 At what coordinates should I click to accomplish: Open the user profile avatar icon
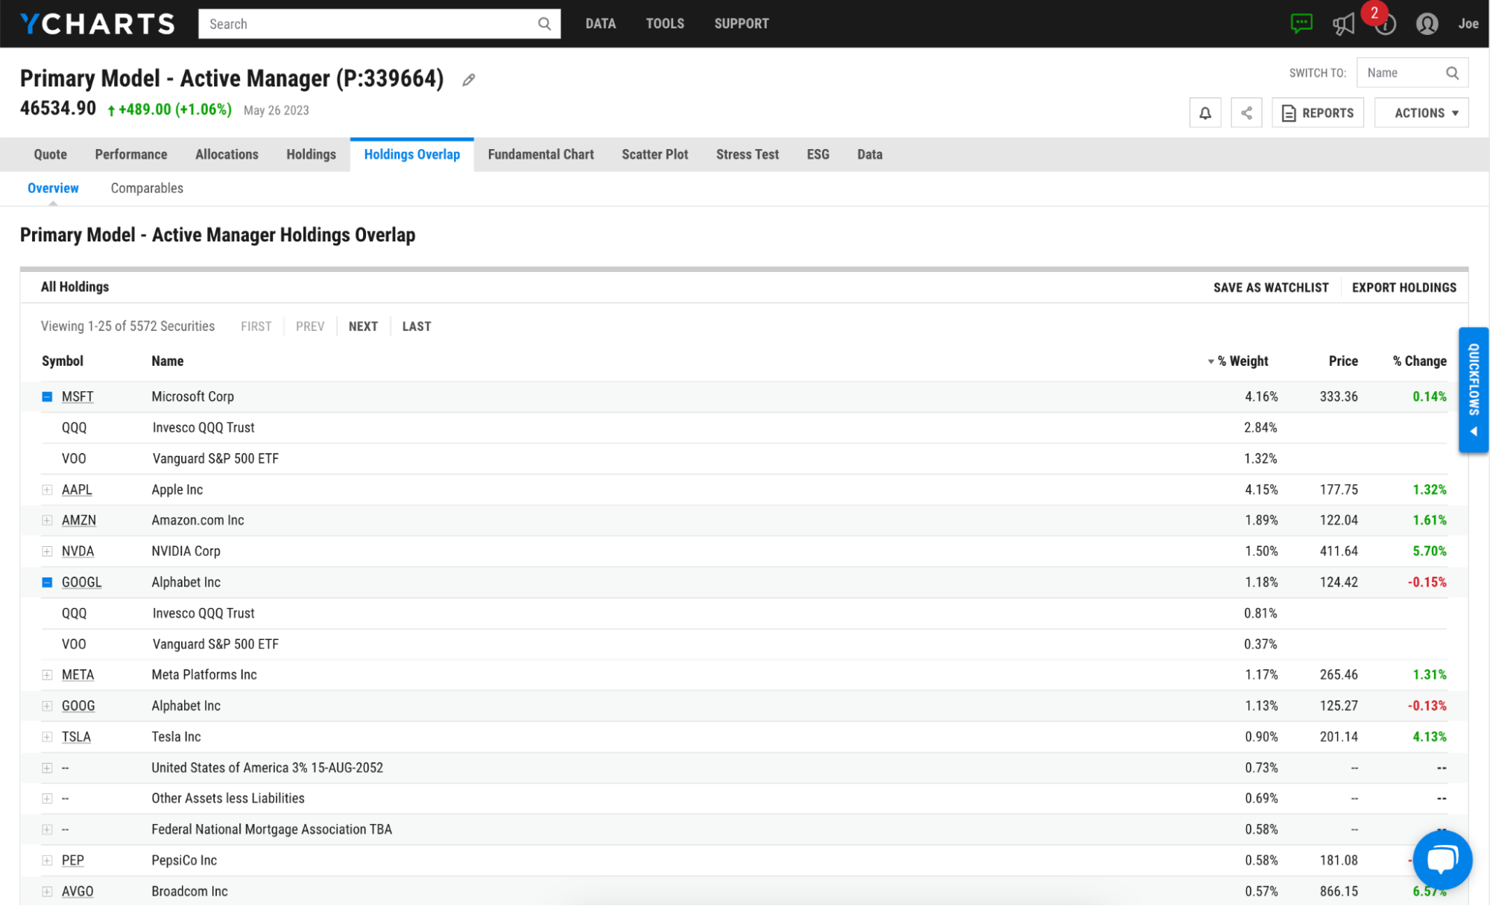coord(1427,24)
